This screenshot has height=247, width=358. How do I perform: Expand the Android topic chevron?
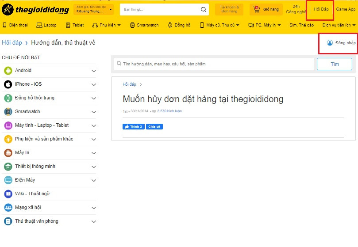tap(94, 71)
